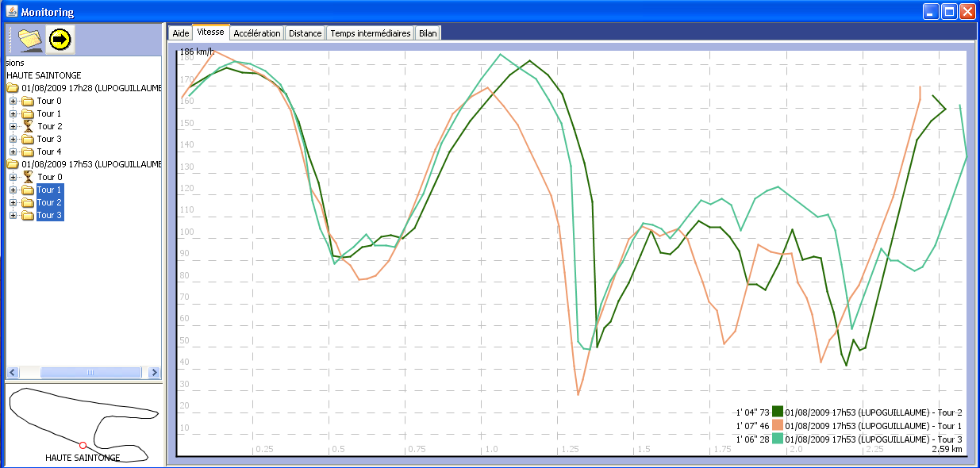
Task: Expand Tour 0 under the 17h28 session
Action: 13,101
